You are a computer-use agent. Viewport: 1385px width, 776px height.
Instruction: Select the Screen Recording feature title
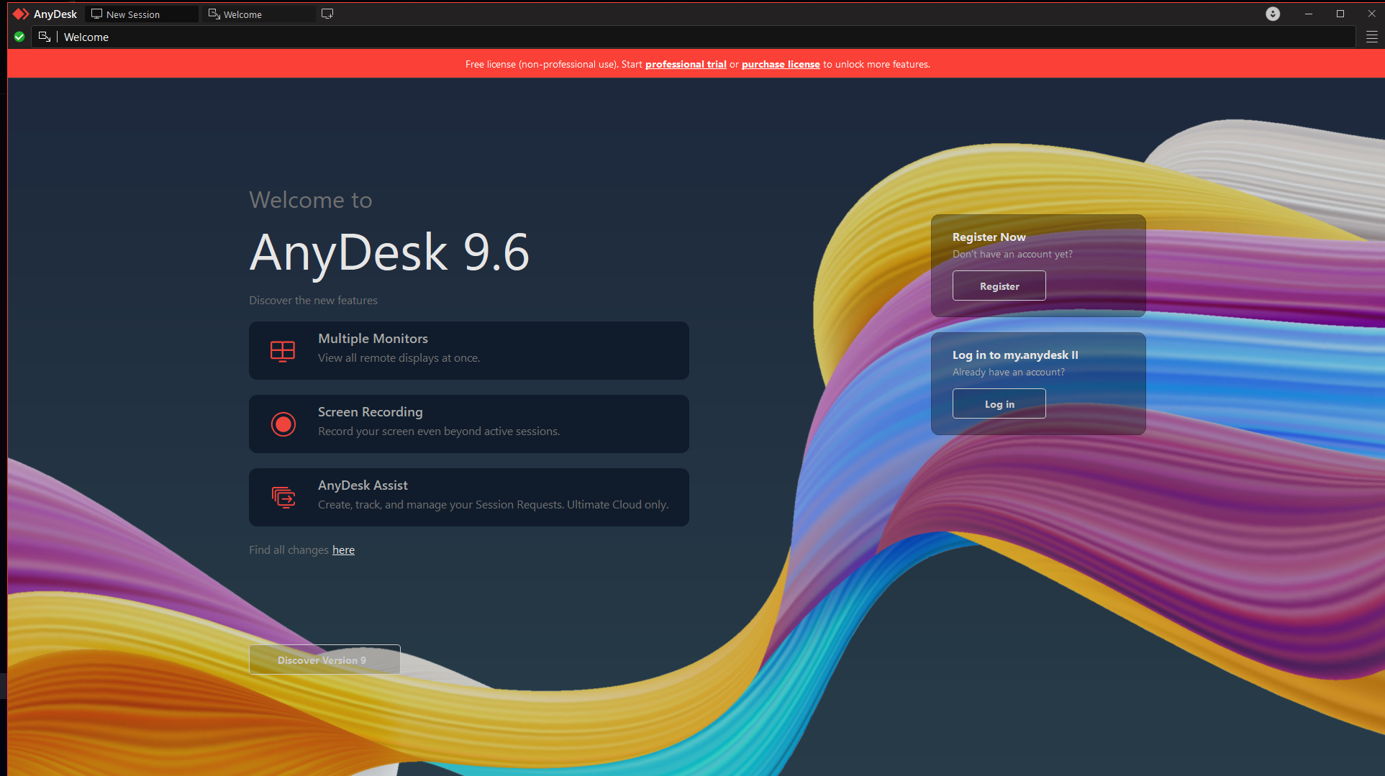(371, 412)
